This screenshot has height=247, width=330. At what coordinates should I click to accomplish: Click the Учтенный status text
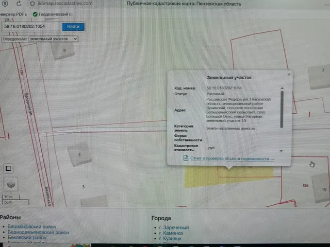tap(215, 94)
